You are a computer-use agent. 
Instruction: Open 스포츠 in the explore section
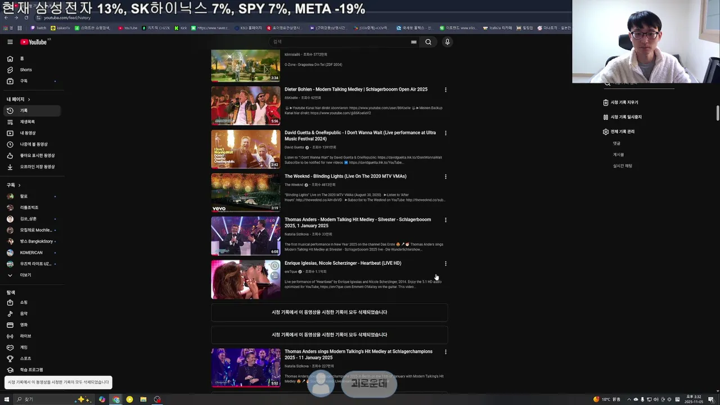(31, 358)
